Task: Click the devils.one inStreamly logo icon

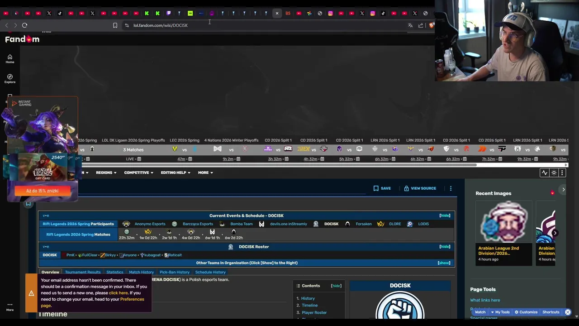Action: pyautogui.click(x=261, y=224)
